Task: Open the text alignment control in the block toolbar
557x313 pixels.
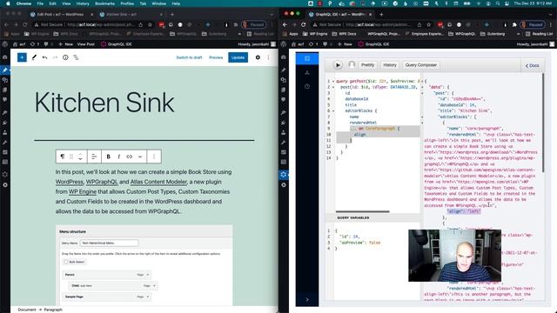Action: coord(94,156)
